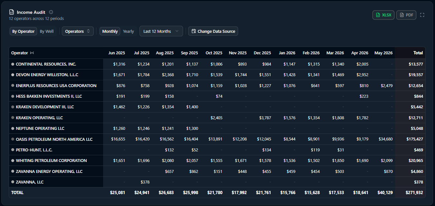Click the Oasis Petroleum status dot
This screenshot has height=206, width=435.
pyautogui.click(x=13, y=139)
